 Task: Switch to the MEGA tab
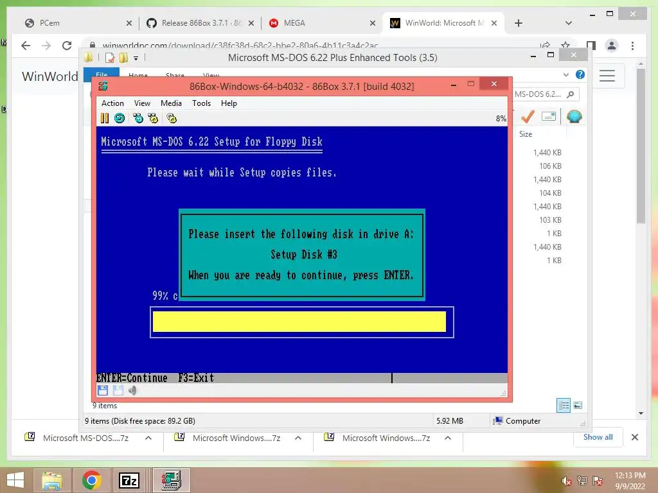pos(321,23)
